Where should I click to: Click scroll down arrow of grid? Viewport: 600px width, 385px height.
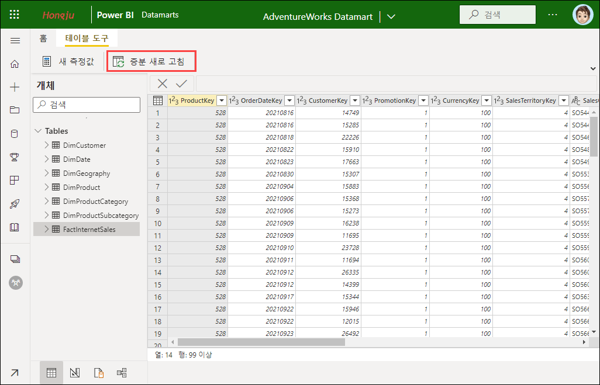click(x=594, y=332)
